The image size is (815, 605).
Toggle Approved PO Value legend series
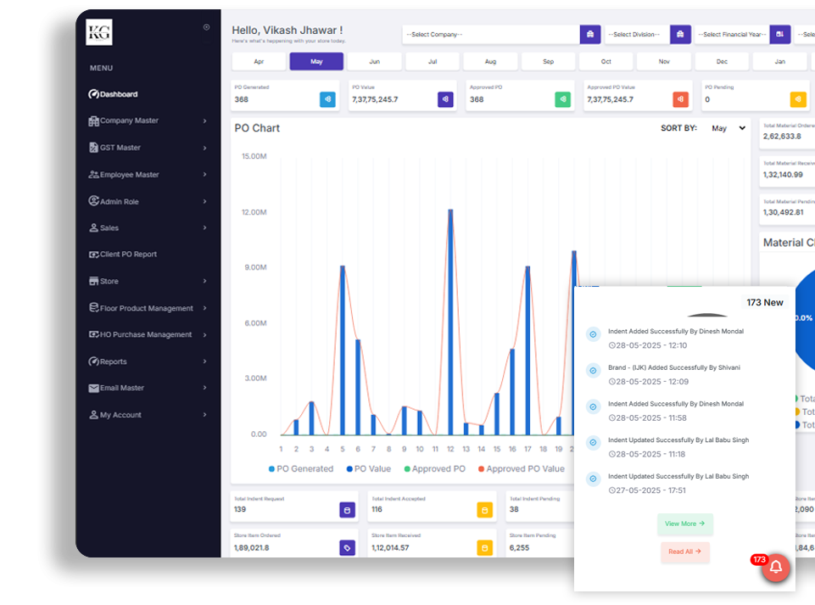[522, 469]
